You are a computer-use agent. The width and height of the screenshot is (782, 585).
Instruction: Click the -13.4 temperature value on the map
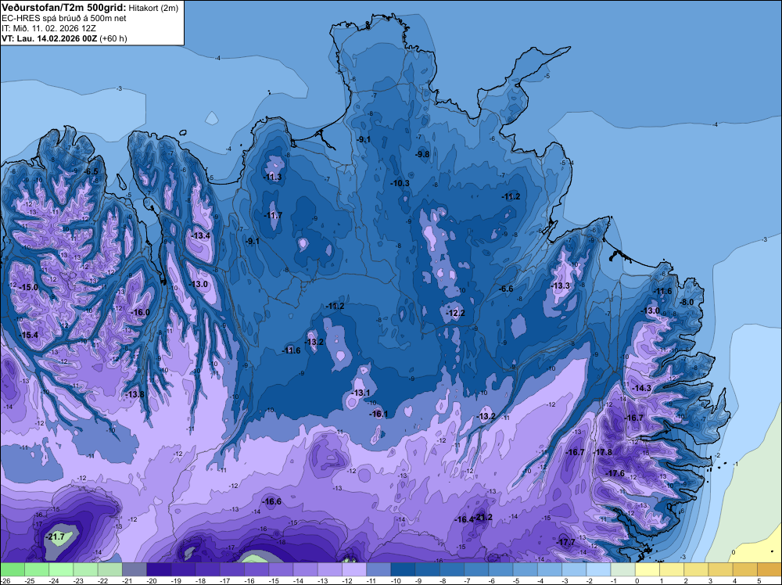point(200,236)
